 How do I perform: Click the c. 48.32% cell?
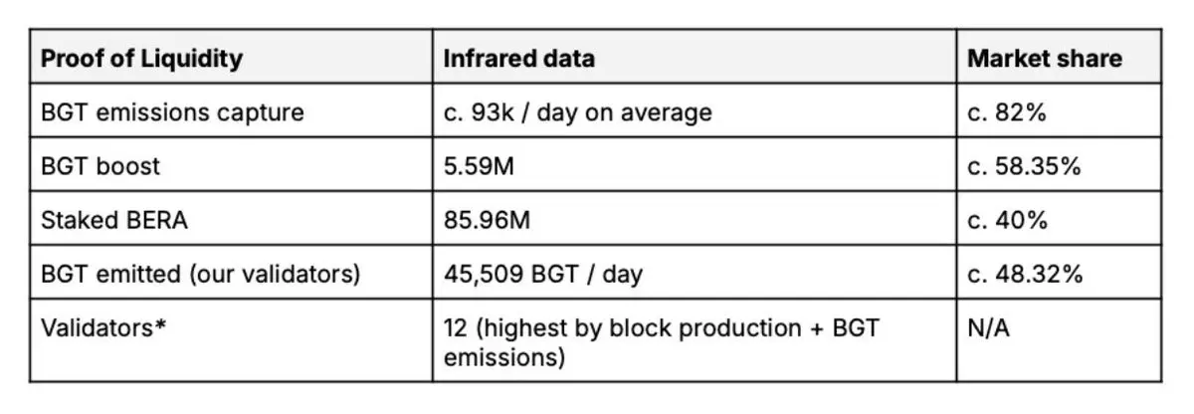point(1059,273)
